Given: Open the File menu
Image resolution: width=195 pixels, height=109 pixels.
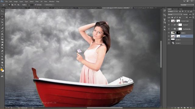Looking at the screenshot, I should 6,2.
